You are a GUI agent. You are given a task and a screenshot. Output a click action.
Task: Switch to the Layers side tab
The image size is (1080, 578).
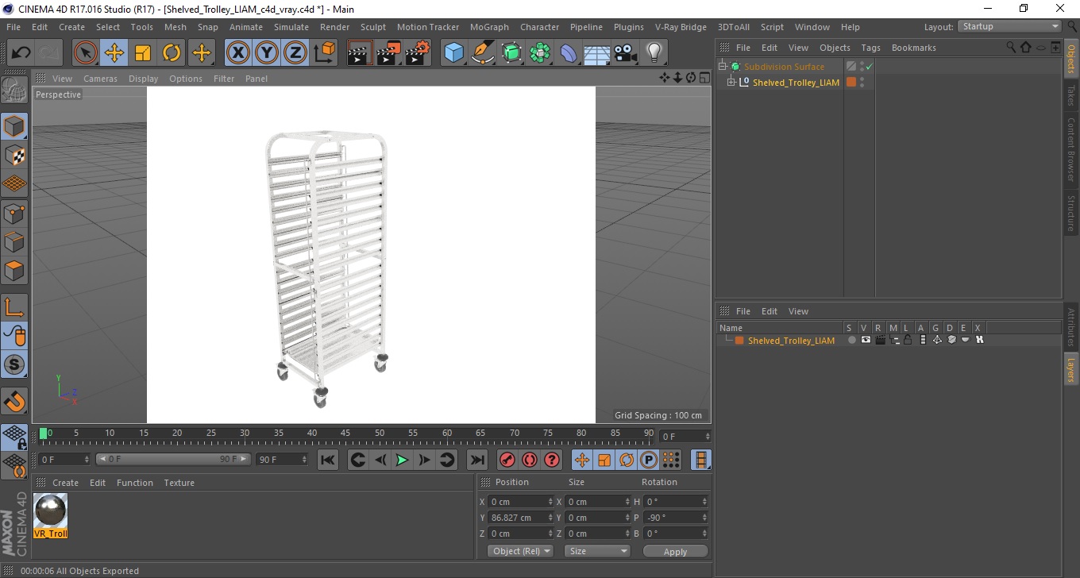tap(1071, 369)
